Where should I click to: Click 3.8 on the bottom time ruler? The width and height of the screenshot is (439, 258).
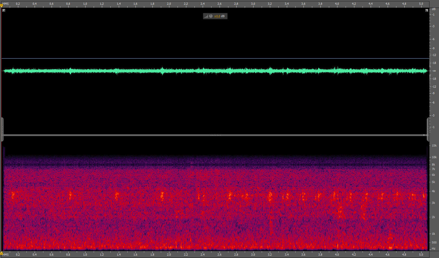[320, 255]
